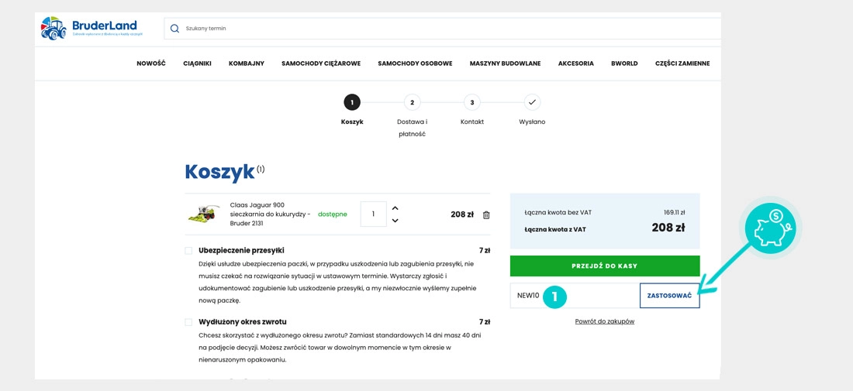Open the CIĄGNIKI menu category
This screenshot has width=853, height=391.
tap(197, 63)
